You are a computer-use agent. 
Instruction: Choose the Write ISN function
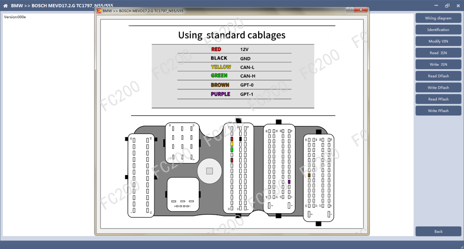438,65
